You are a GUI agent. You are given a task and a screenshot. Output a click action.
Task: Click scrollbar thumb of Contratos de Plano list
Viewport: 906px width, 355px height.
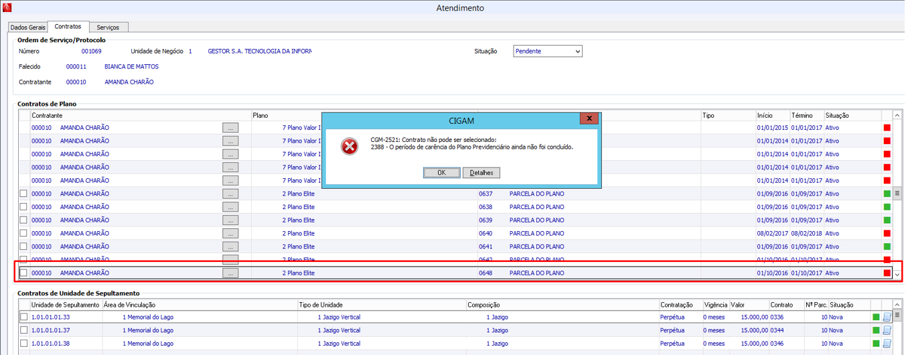coord(898,193)
